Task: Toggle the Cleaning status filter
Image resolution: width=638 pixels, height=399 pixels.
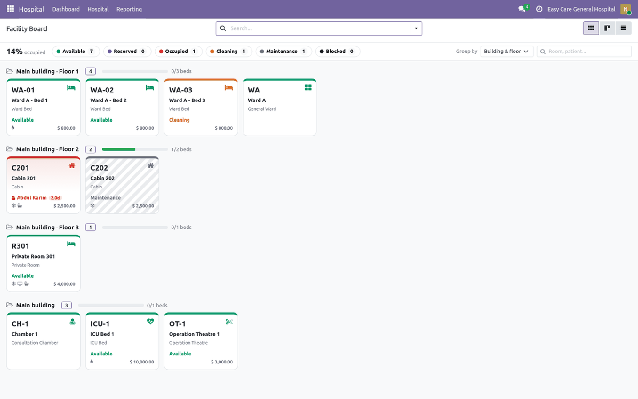Action: [x=229, y=52]
